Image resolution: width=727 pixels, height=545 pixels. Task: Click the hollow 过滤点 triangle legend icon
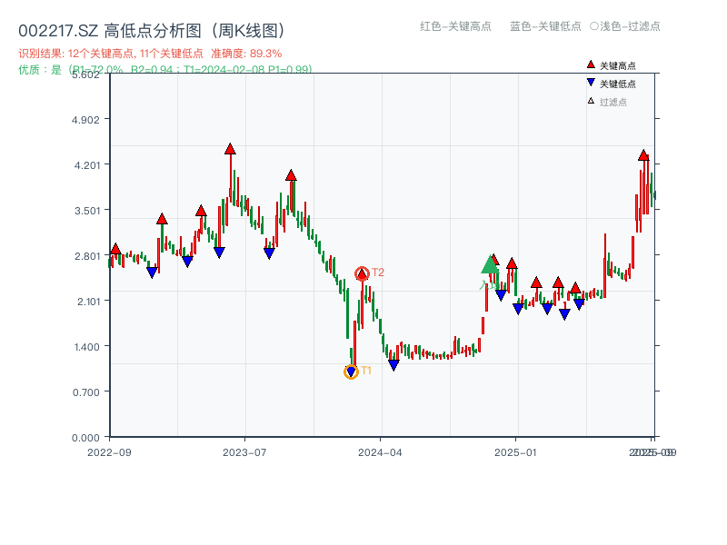[x=590, y=102]
